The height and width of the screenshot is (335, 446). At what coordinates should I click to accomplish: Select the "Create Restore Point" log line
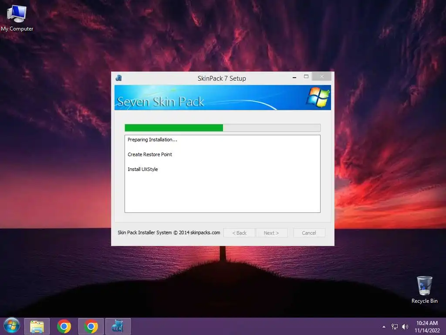tap(150, 154)
